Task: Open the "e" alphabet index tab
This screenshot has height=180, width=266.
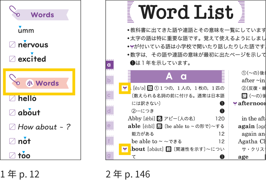Action: (x=109, y=125)
